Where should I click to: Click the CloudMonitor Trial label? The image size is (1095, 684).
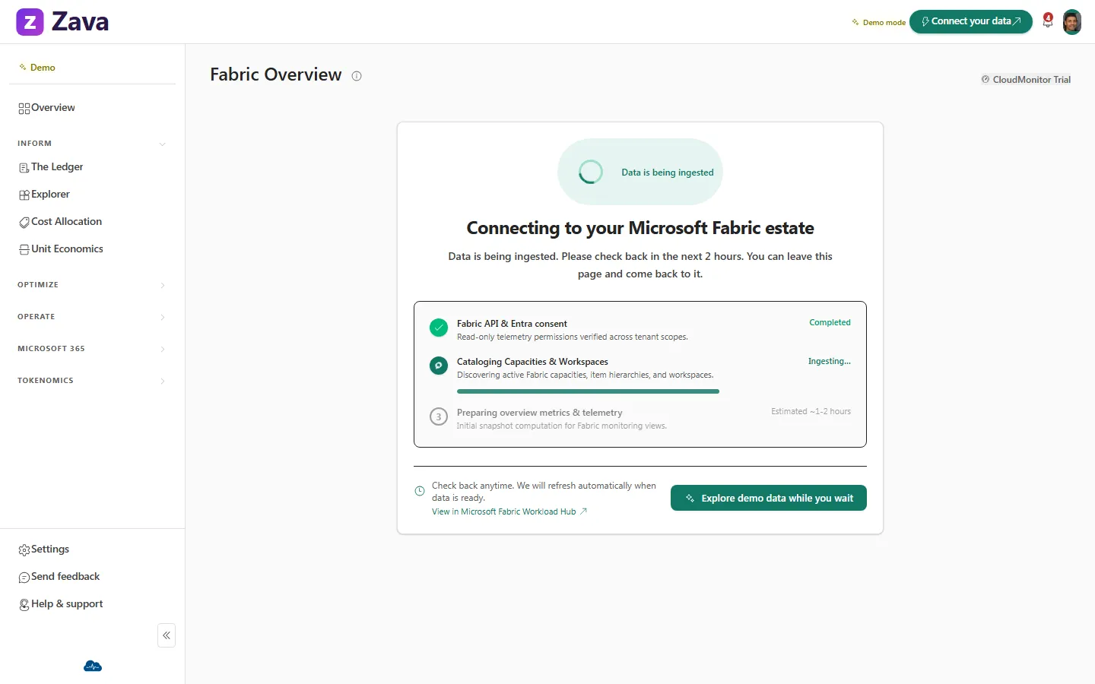pyautogui.click(x=1031, y=79)
